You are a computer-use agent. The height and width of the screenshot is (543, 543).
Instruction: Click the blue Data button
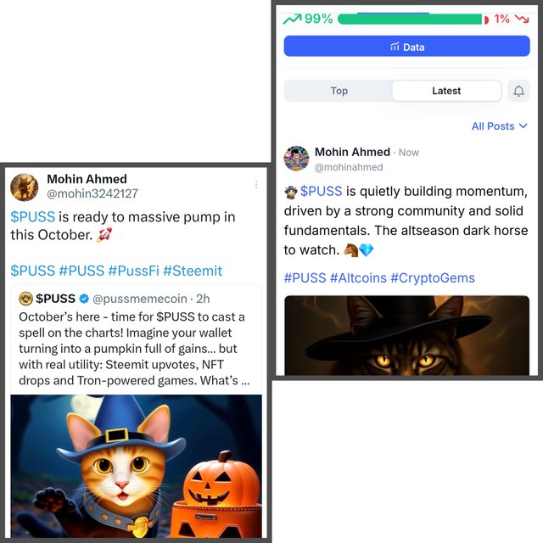(x=406, y=46)
